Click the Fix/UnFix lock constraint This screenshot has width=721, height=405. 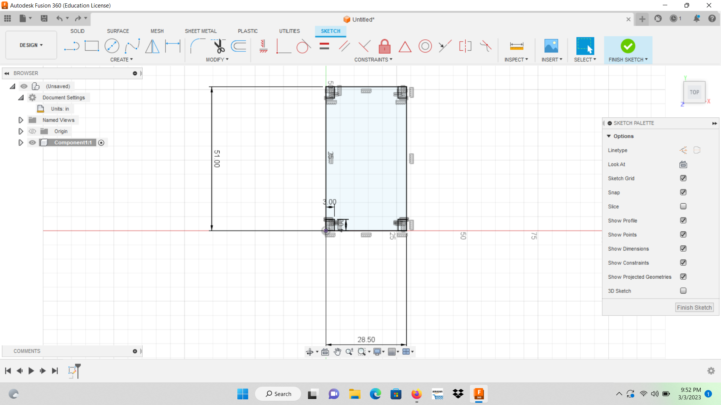385,46
